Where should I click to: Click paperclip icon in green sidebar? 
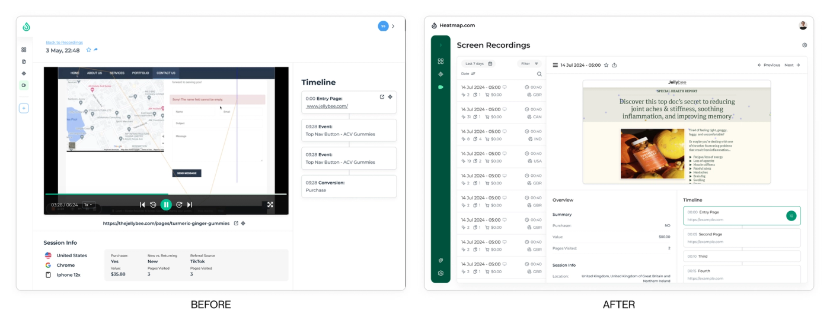(440, 260)
